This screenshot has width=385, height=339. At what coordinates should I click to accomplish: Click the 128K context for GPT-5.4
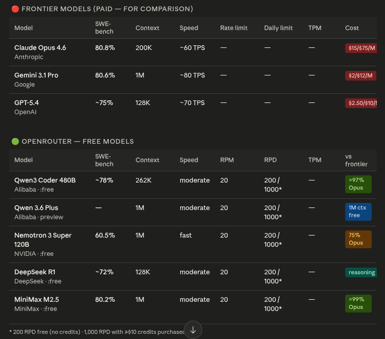click(x=142, y=102)
